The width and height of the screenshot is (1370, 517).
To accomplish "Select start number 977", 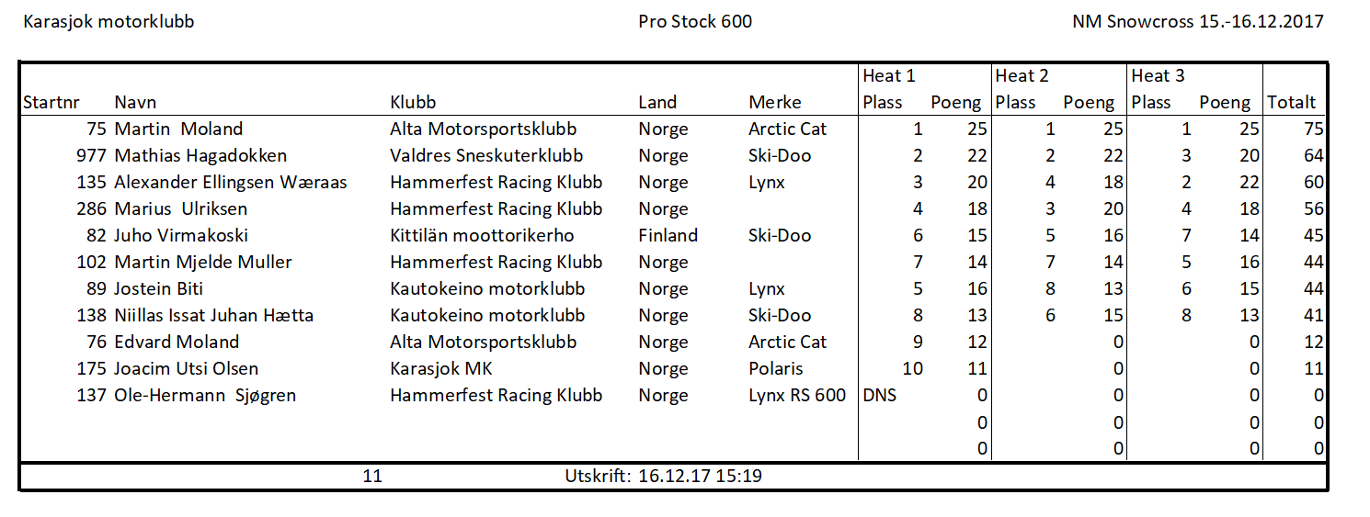I will (x=92, y=156).
